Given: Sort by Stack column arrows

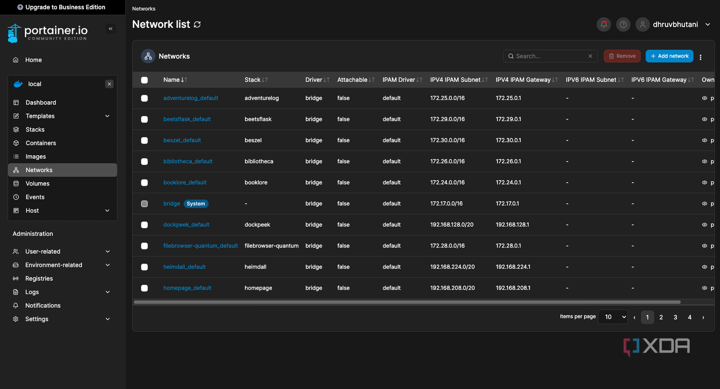Looking at the screenshot, I should 265,80.
